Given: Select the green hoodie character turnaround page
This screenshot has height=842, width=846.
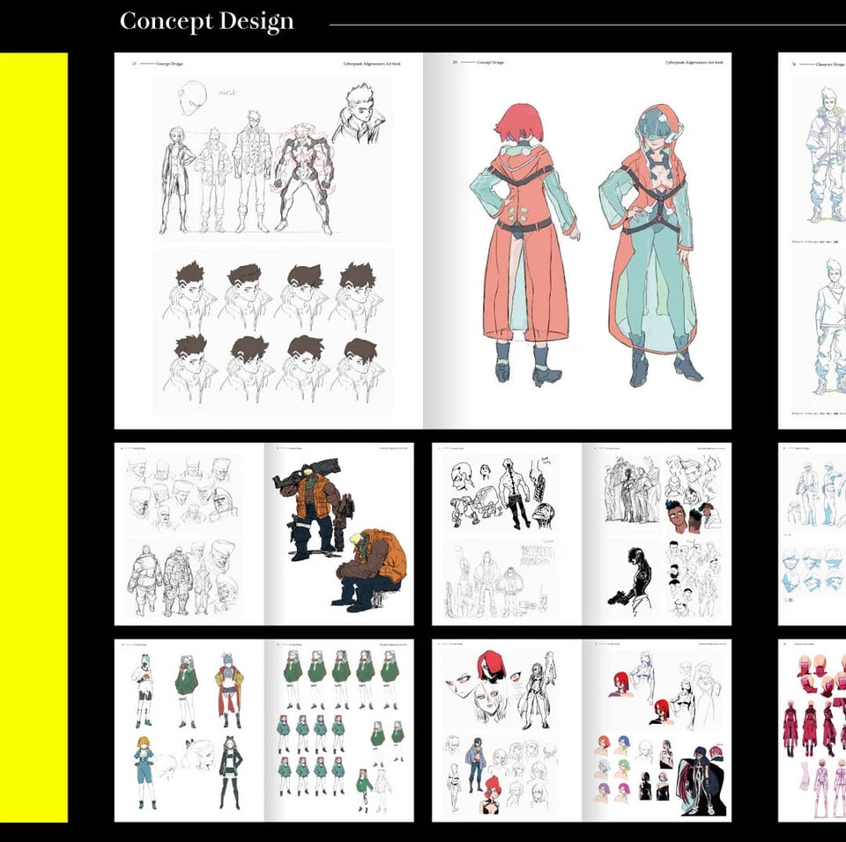Looking at the screenshot, I should click(x=339, y=730).
